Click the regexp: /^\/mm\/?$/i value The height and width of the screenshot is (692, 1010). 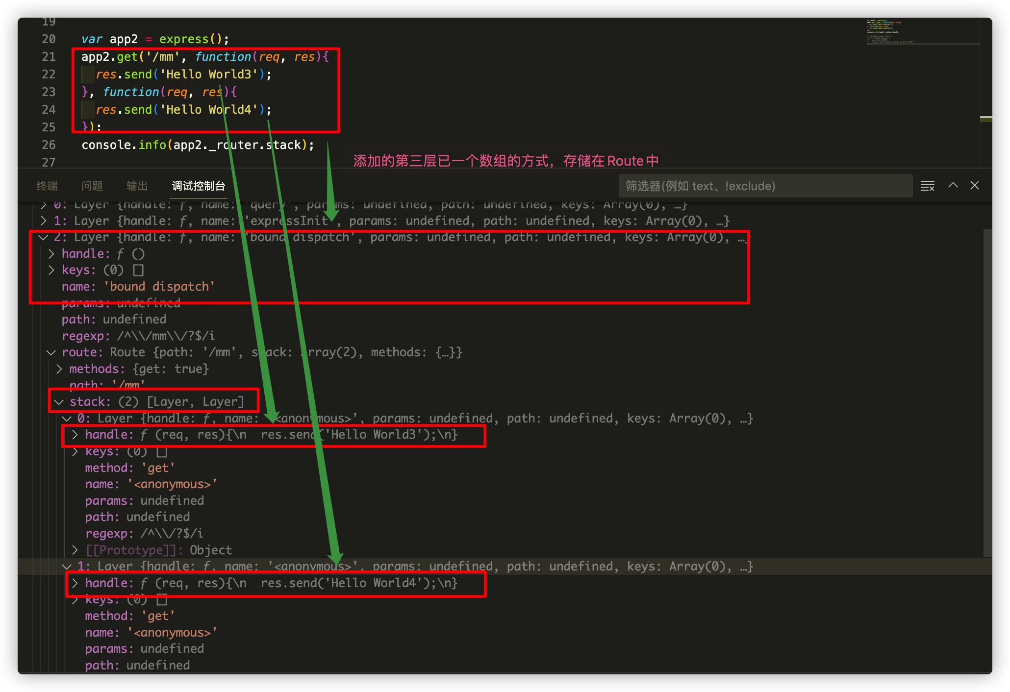166,336
